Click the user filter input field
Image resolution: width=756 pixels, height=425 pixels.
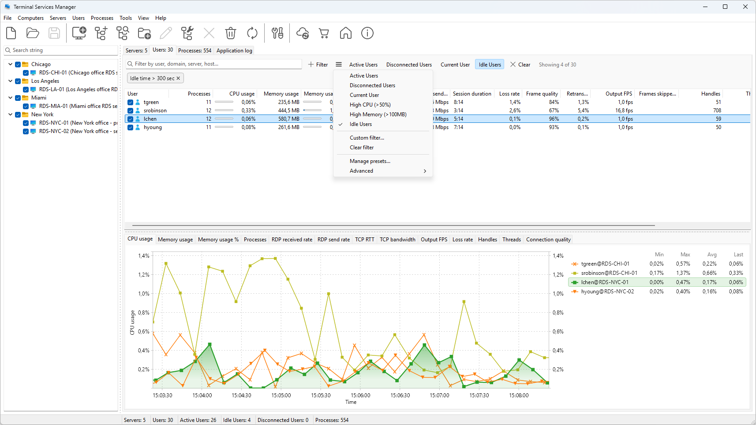[214, 64]
